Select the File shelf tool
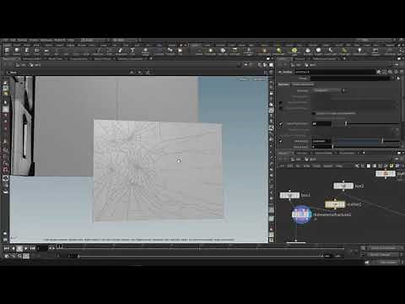The image size is (405, 304). [181, 51]
